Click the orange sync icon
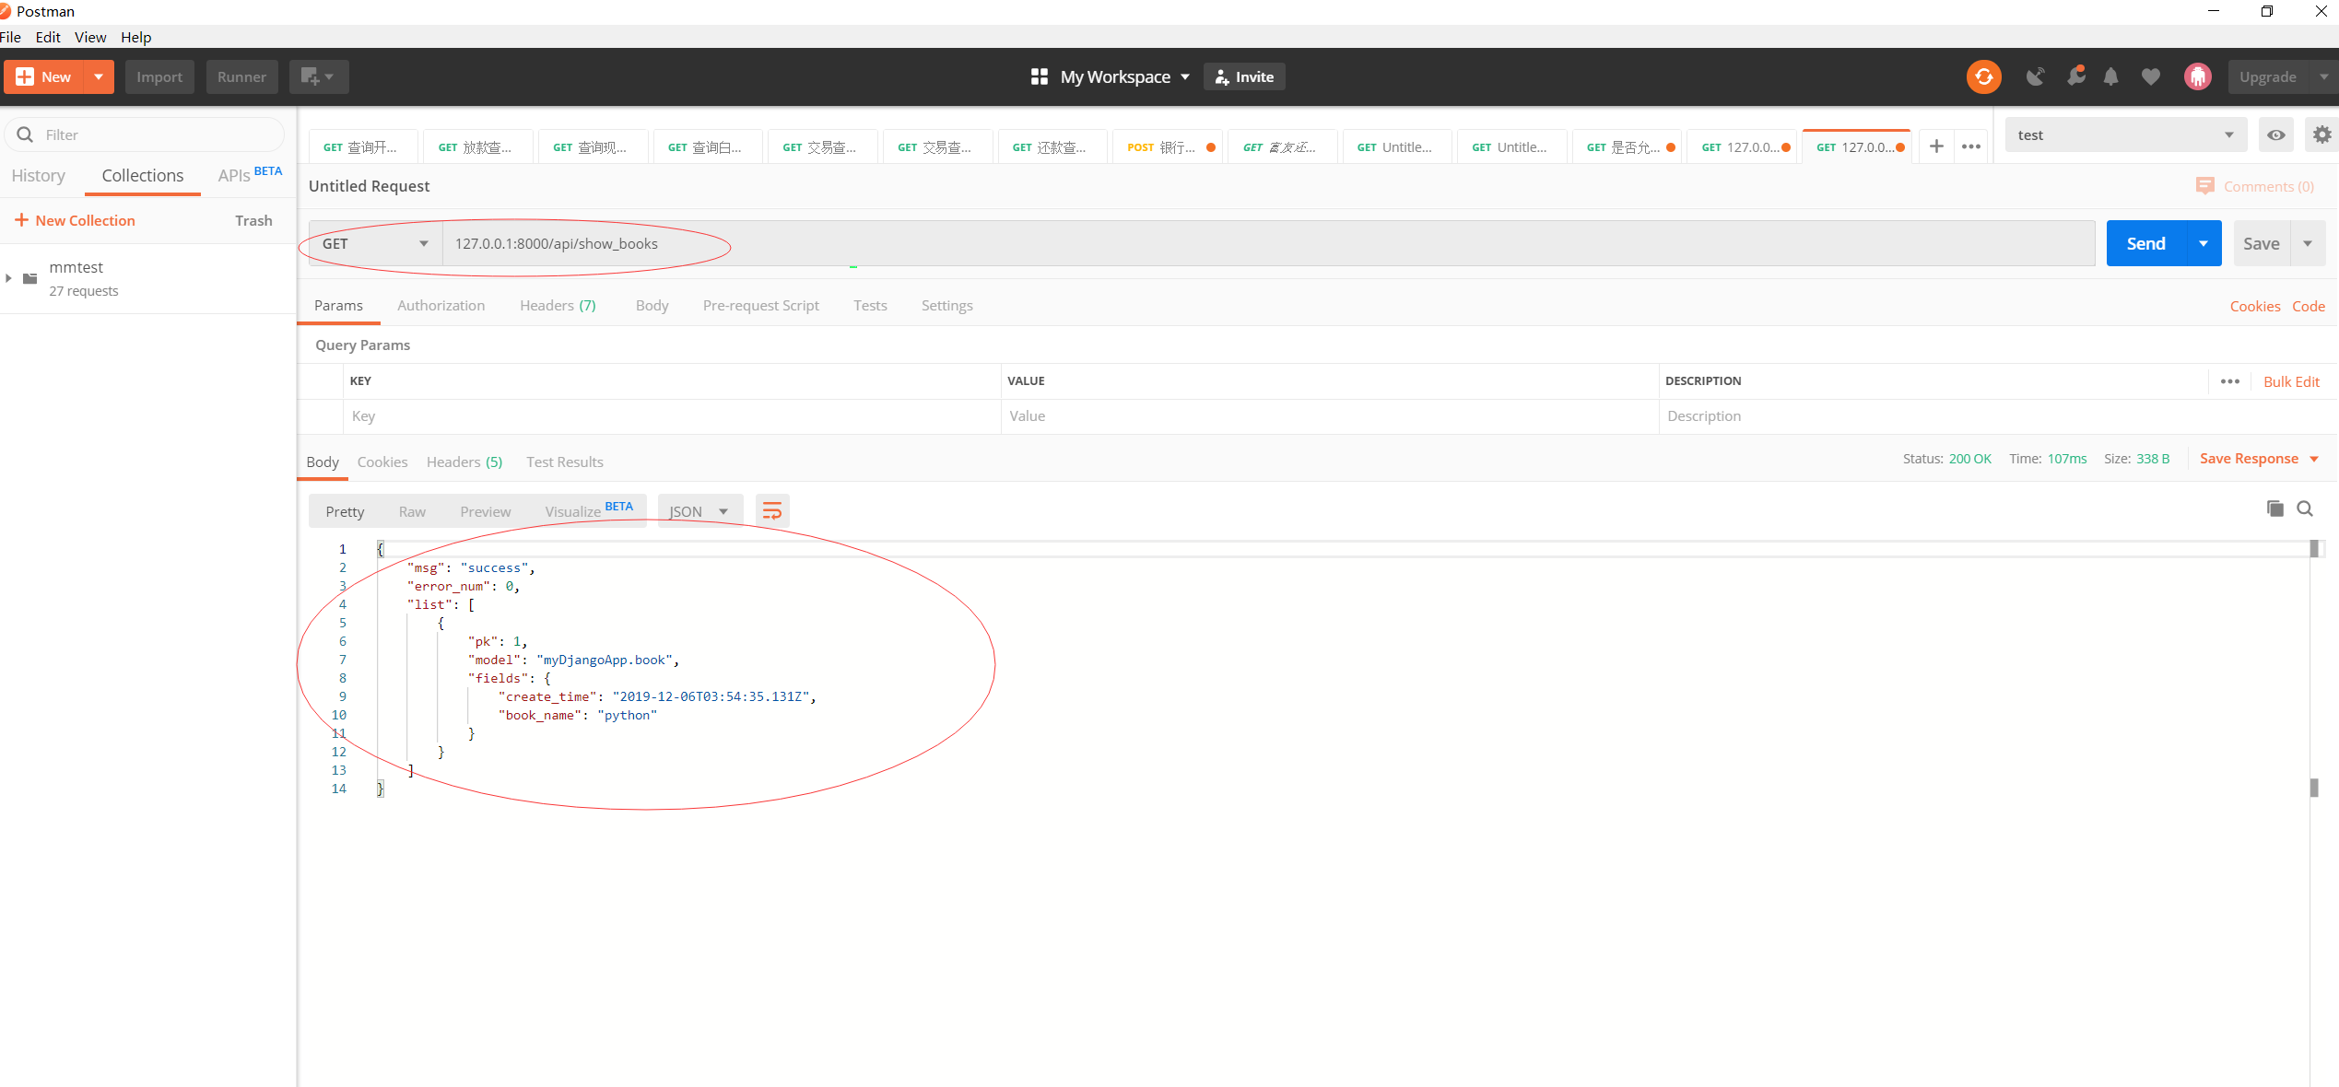This screenshot has height=1087, width=2339. tap(1983, 76)
